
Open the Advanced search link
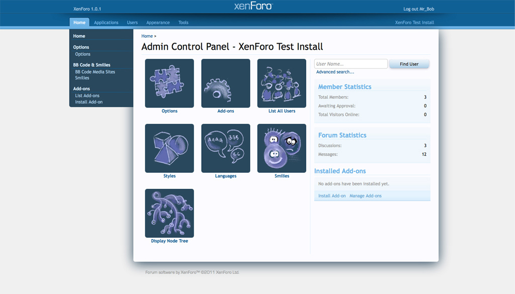[x=335, y=72]
